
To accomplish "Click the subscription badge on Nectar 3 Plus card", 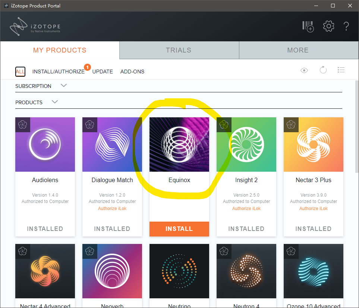I will pos(291,125).
